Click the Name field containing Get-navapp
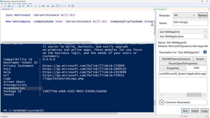210x118 pixels. point(190,23)
